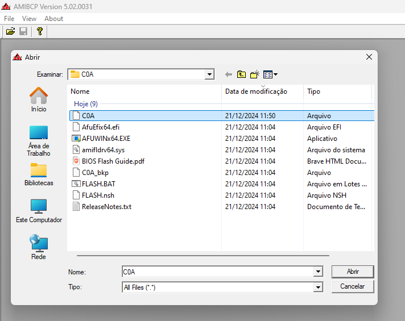Open Área de Trabalho in the sidebar
Viewport: 405px width, 321px height.
tap(39, 141)
